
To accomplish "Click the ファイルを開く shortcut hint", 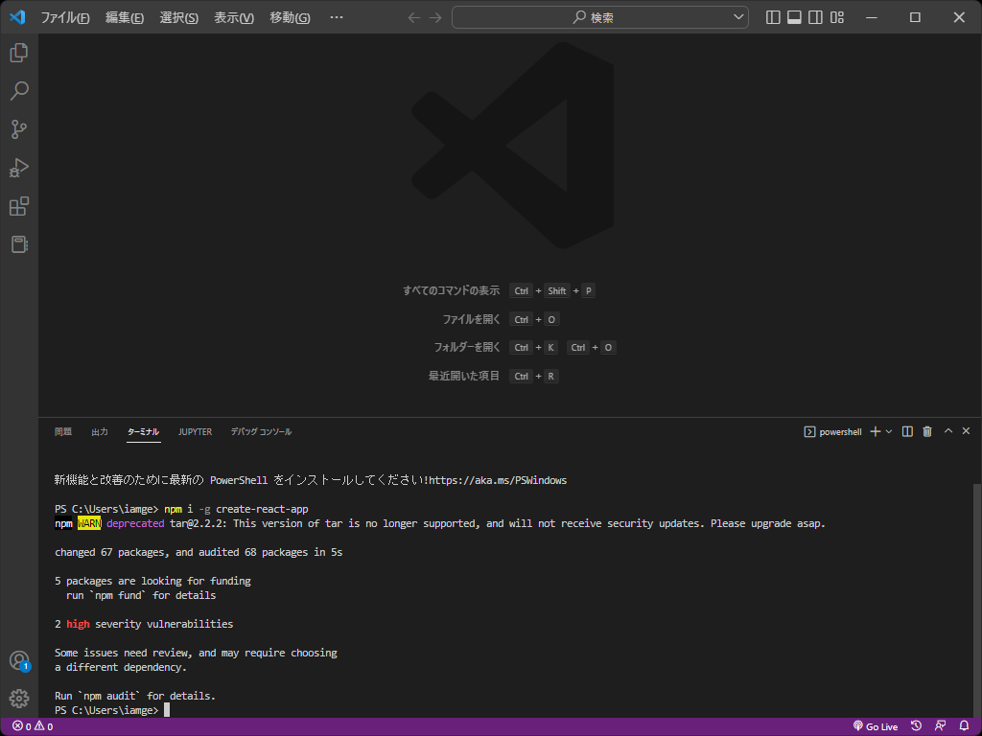I will point(501,319).
